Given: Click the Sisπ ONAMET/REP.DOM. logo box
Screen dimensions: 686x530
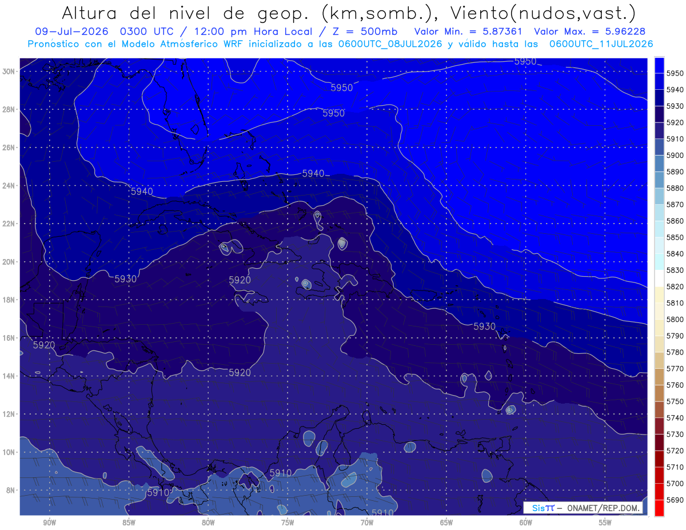Looking at the screenshot, I should [584, 508].
